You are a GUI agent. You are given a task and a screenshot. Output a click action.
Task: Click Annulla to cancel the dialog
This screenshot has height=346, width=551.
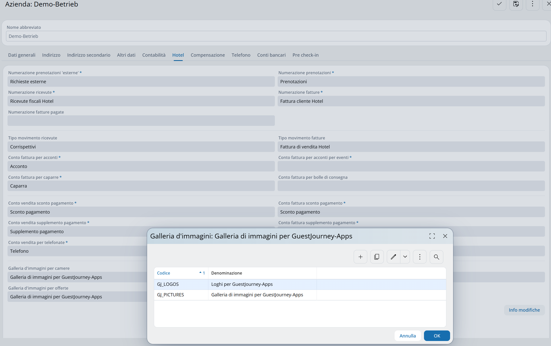coord(407,336)
